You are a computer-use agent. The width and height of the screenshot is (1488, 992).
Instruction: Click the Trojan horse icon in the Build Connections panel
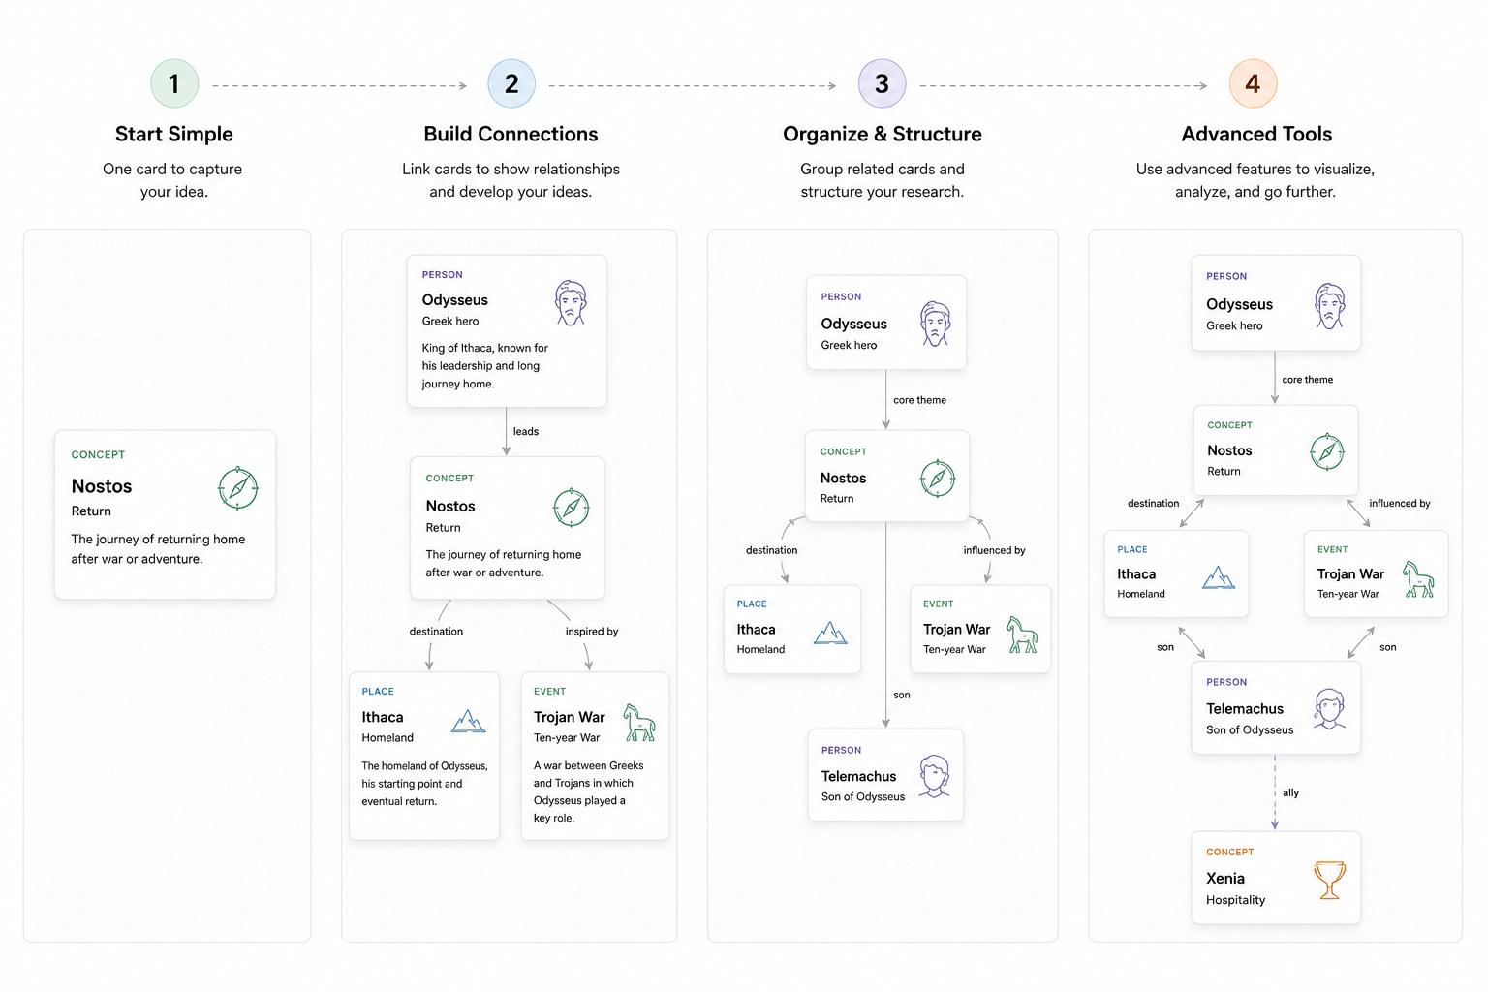coord(639,724)
